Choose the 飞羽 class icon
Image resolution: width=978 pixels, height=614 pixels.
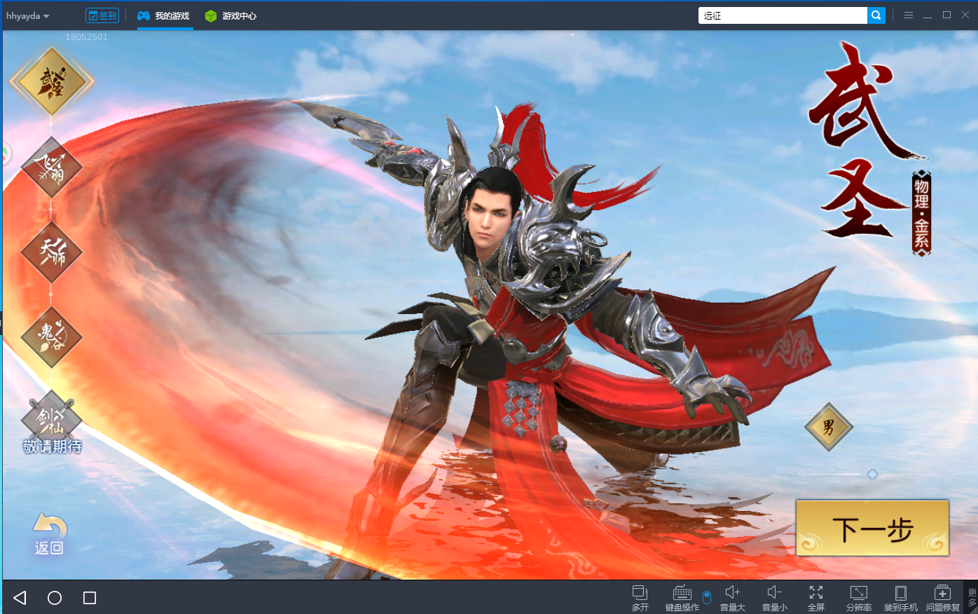pyautogui.click(x=52, y=168)
